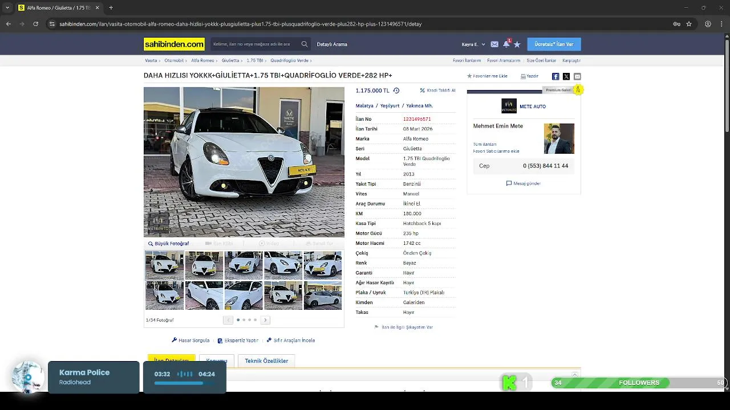Open the Otomobil breadcrumb
This screenshot has height=410, width=730.
(x=174, y=60)
